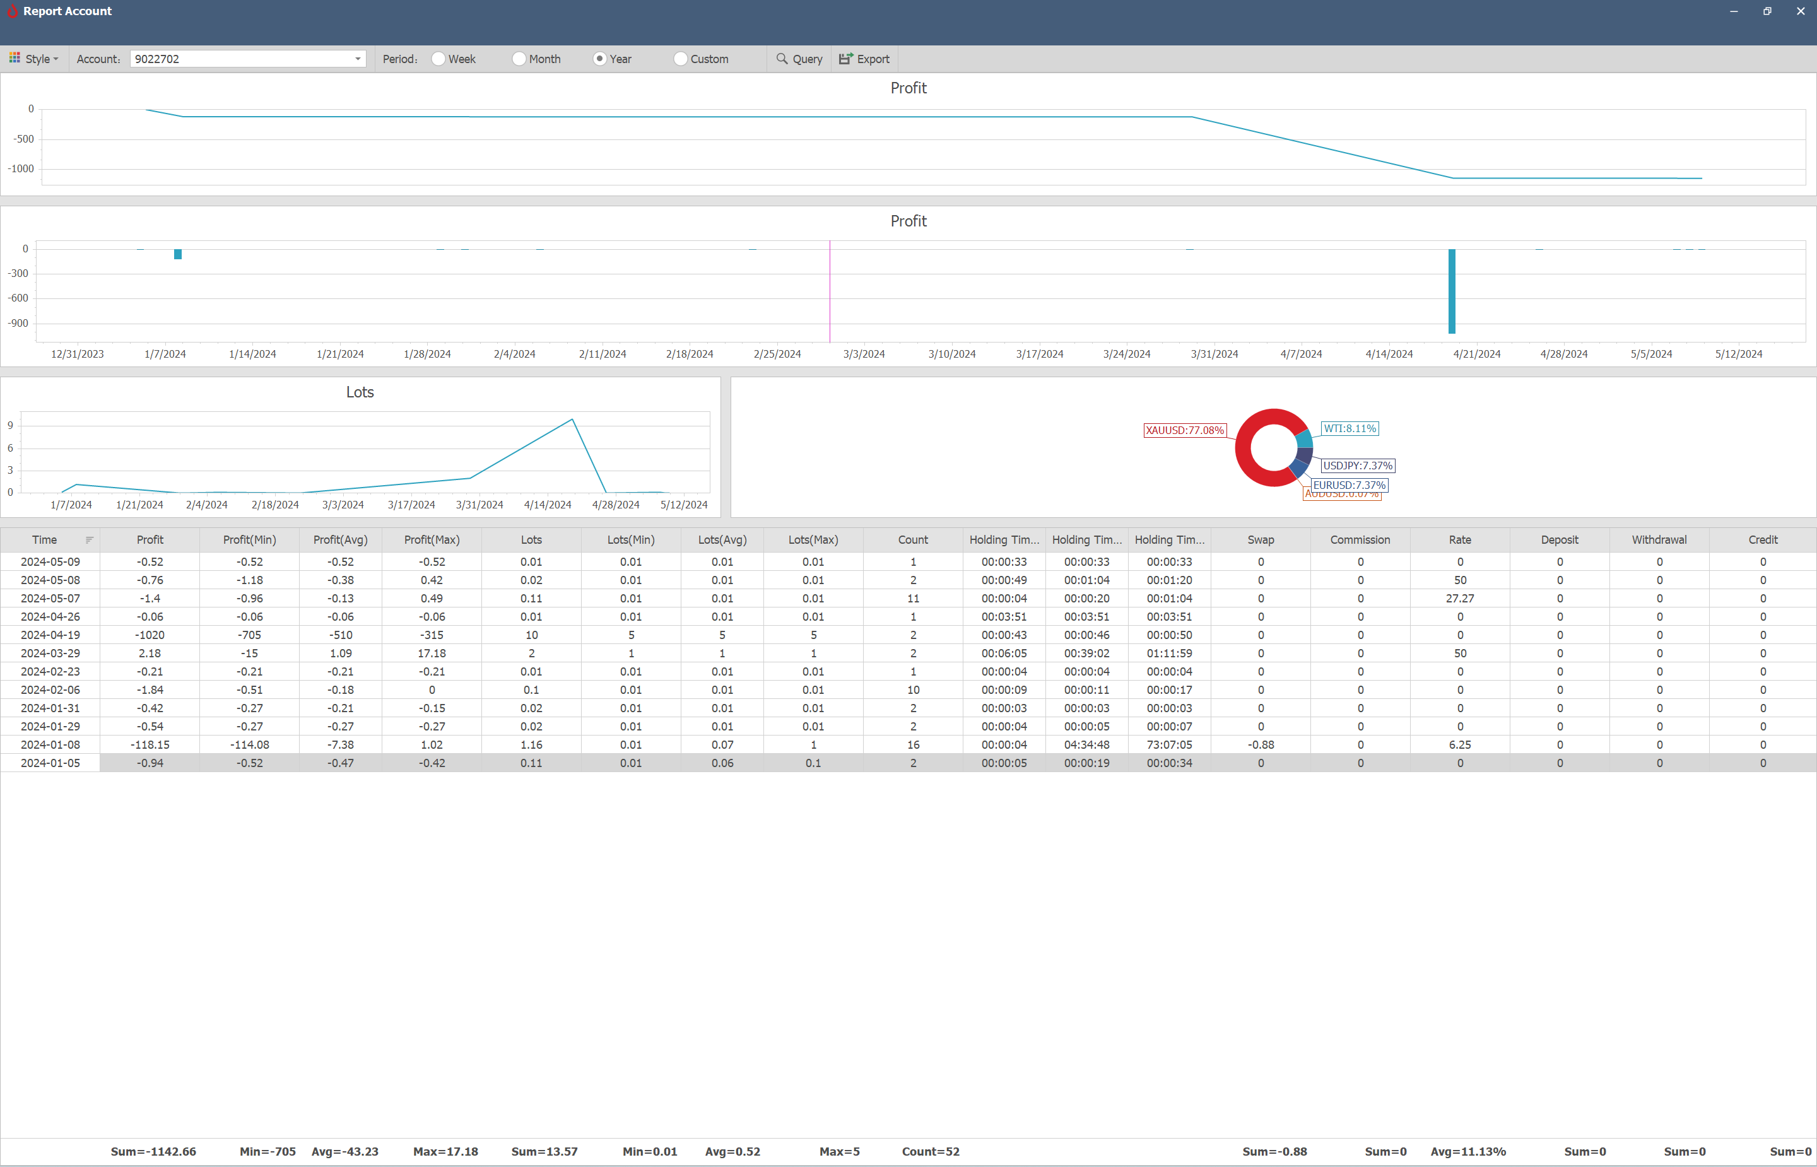Click the Rate column header

(x=1460, y=539)
